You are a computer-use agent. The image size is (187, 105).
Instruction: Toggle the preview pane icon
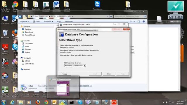point(139,21)
